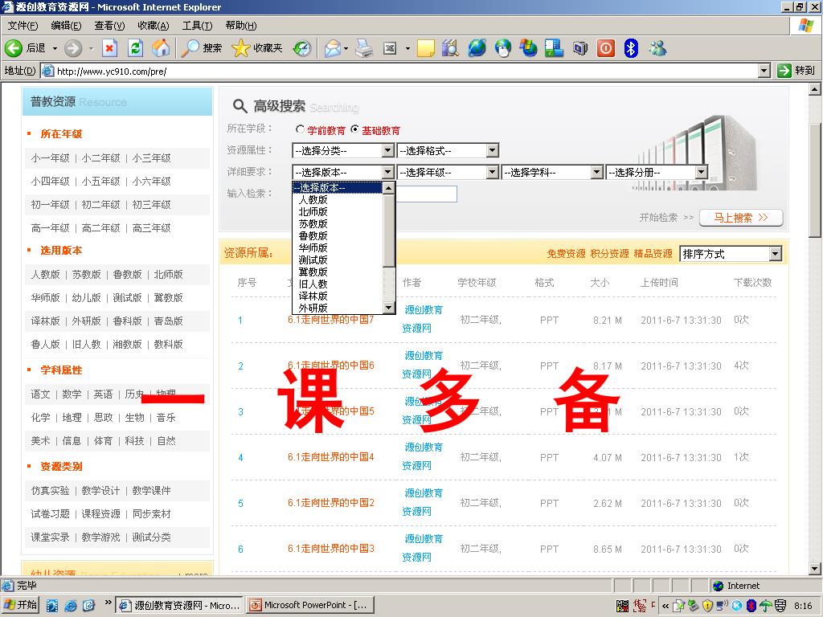Open the 排序方式 sort dropdown
Viewport: 823px width, 617px height.
[731, 254]
